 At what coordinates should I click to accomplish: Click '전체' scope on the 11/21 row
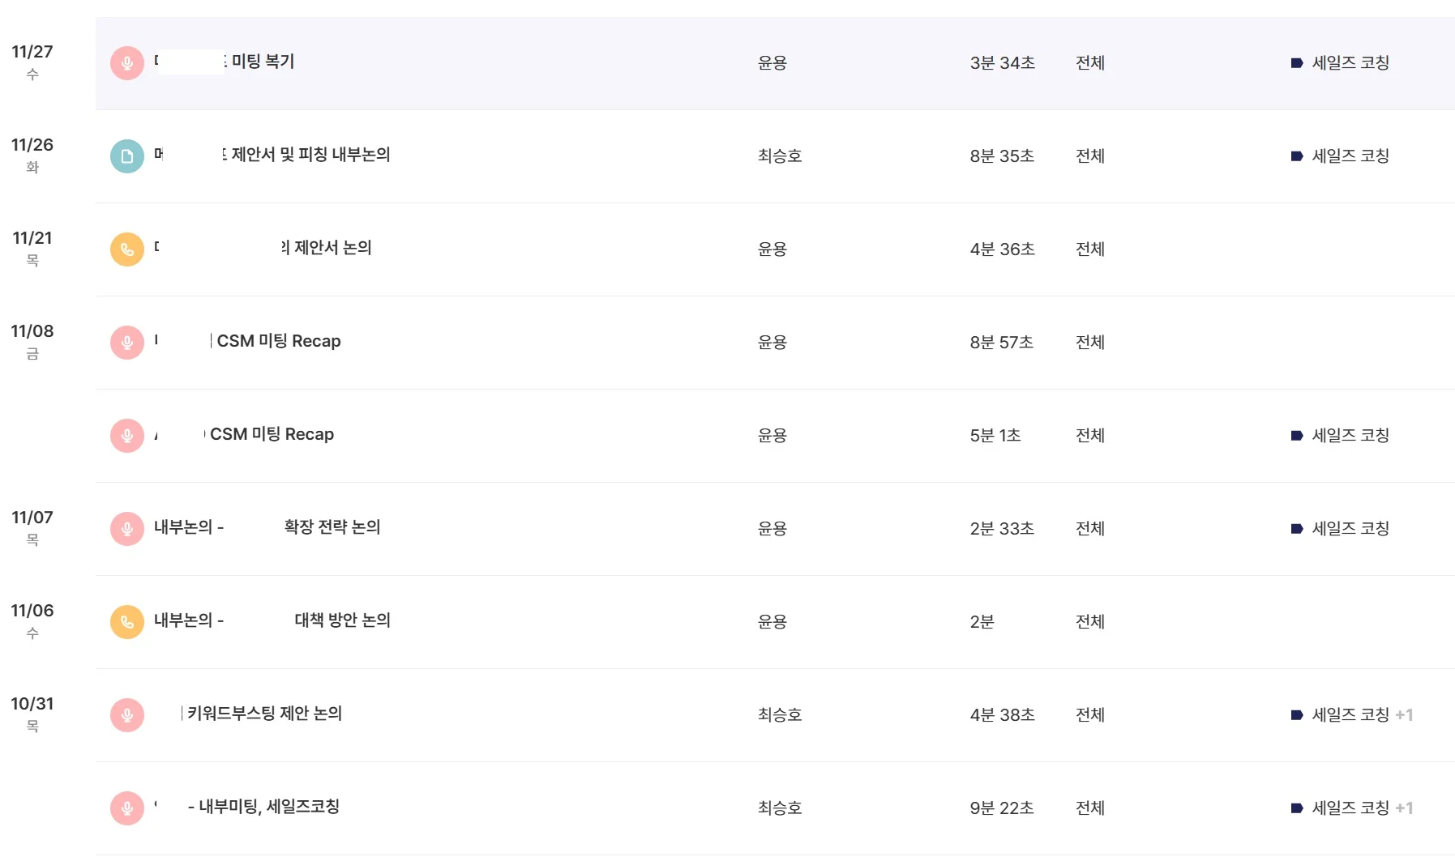pos(1090,249)
